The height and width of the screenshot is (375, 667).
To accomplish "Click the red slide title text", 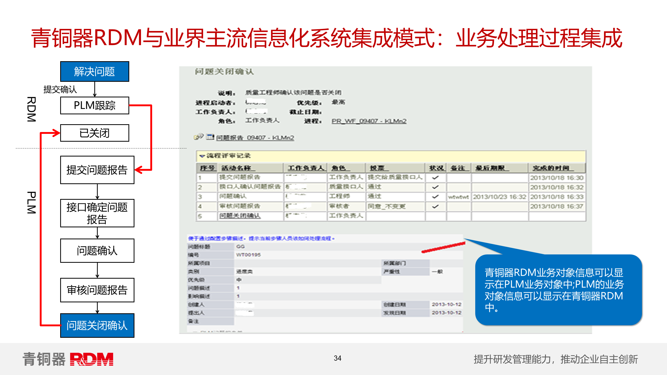I will coord(327,38).
